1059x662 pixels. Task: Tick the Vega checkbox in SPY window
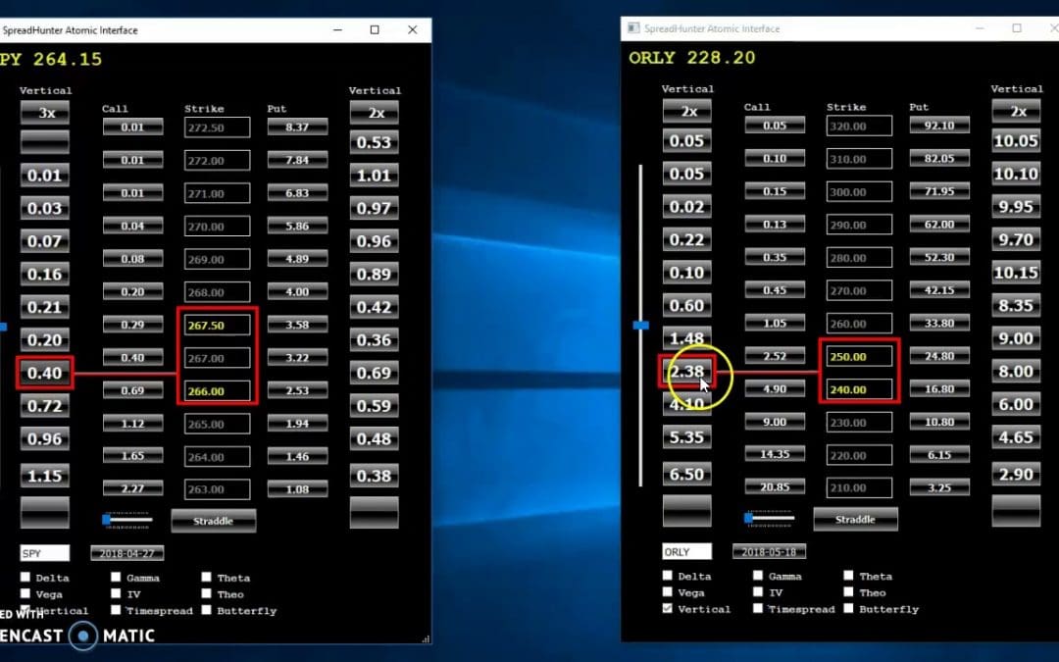[25, 593]
